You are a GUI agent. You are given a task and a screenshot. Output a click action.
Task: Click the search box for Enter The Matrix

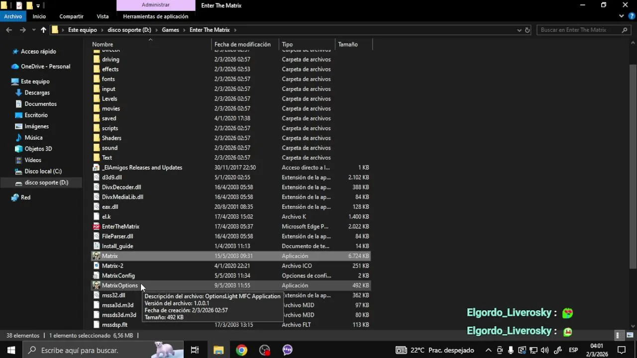584,30
